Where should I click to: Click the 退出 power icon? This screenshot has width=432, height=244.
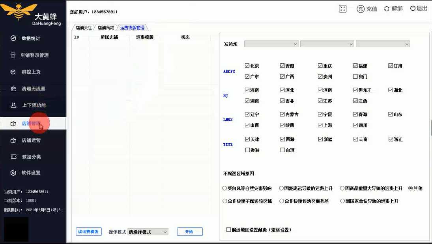coord(413,8)
